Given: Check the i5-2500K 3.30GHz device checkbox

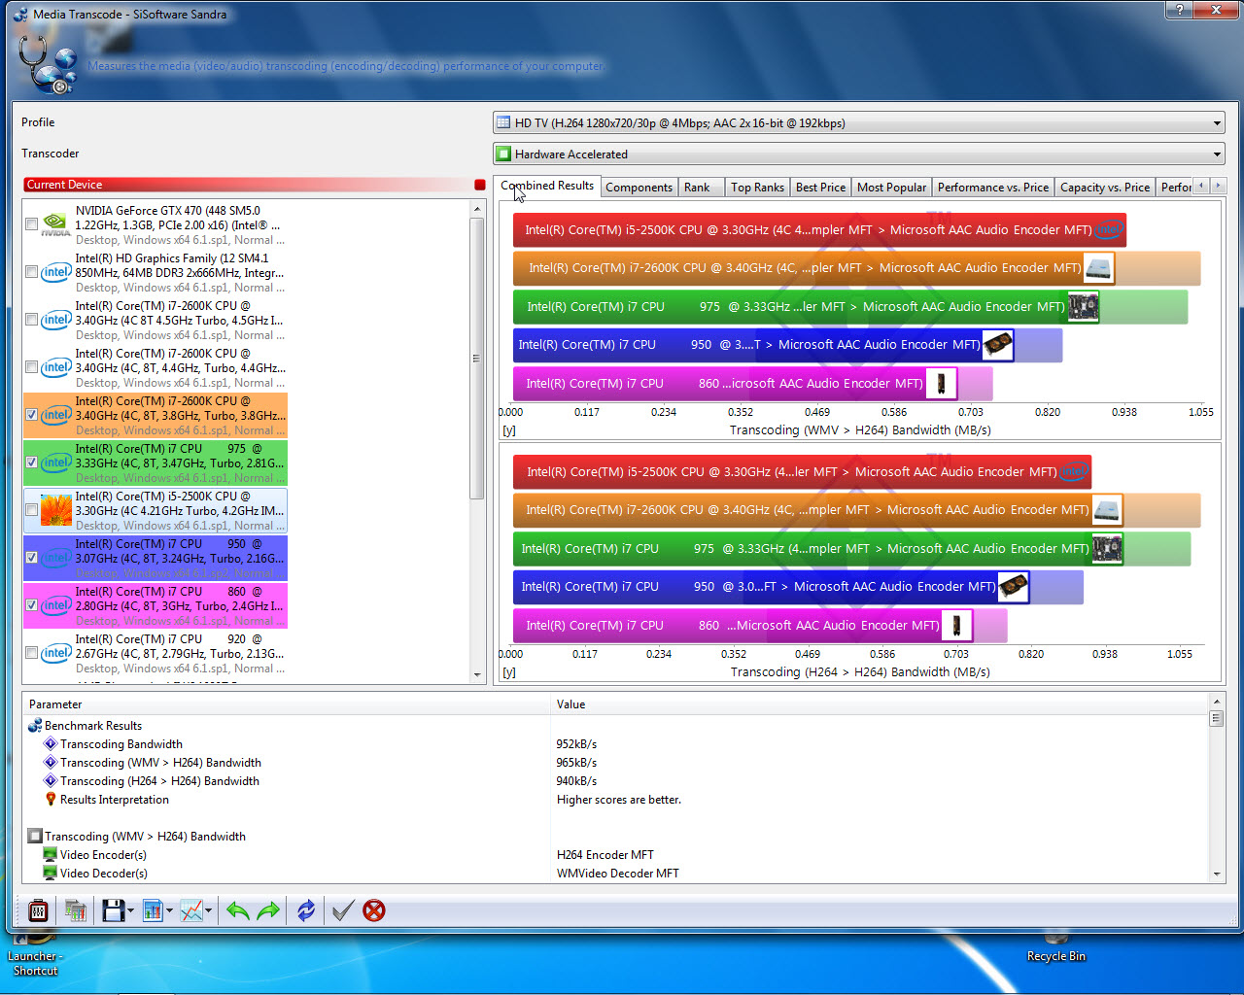Looking at the screenshot, I should point(31,510).
